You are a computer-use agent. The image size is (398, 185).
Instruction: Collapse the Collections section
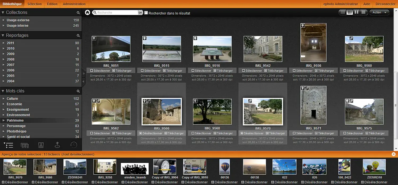coord(3,12)
